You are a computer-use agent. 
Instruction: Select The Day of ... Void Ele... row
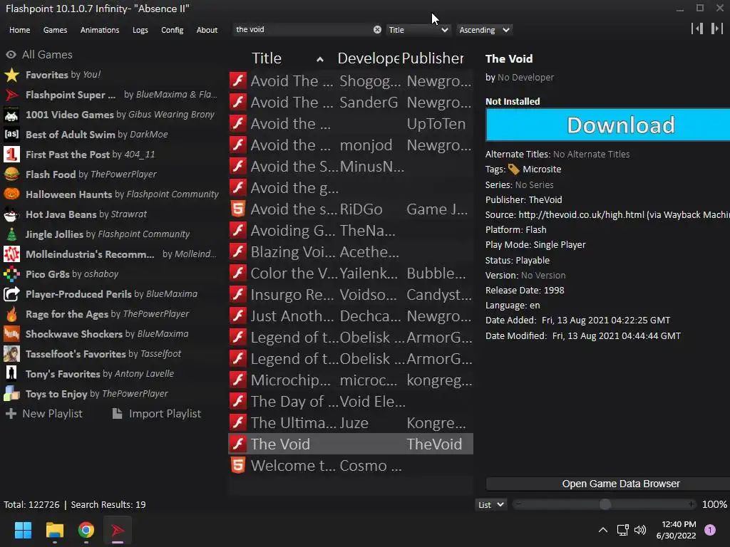(x=351, y=402)
